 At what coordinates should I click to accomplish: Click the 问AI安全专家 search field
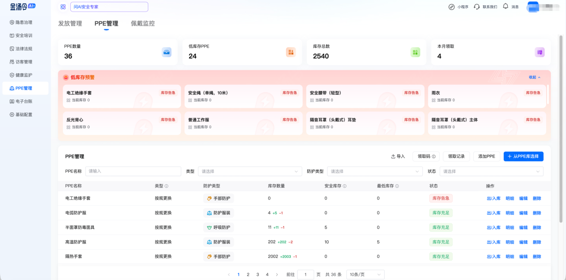pos(109,7)
